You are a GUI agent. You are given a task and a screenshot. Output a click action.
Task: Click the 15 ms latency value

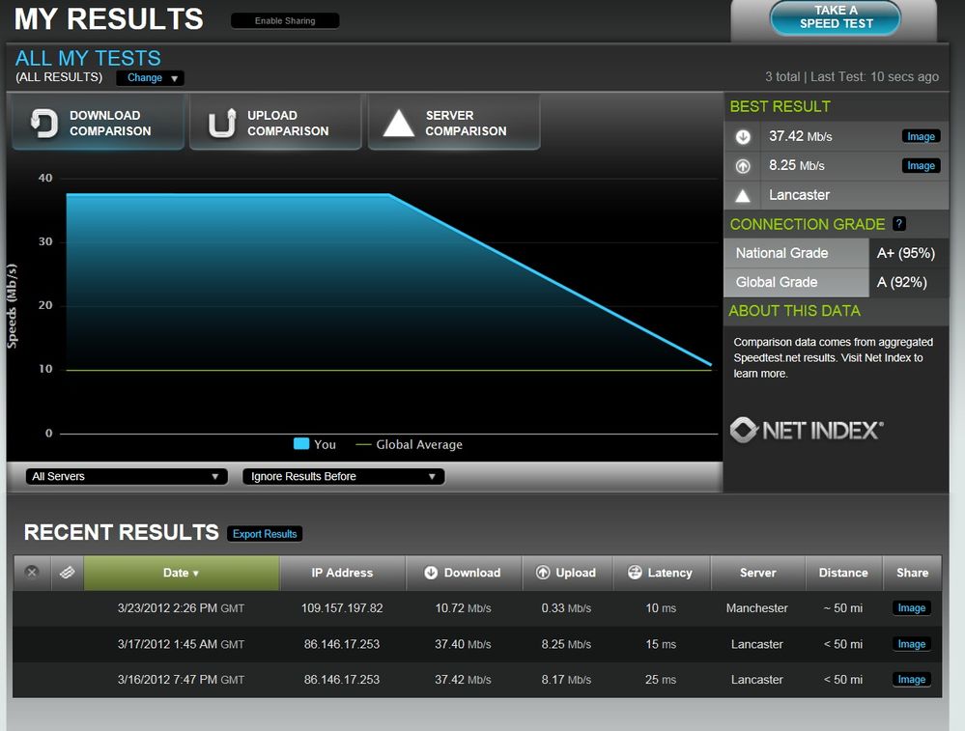click(661, 645)
